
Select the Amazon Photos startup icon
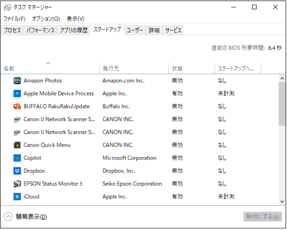point(17,81)
